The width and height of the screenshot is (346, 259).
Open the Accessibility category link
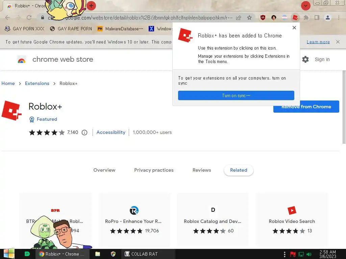coord(111,132)
